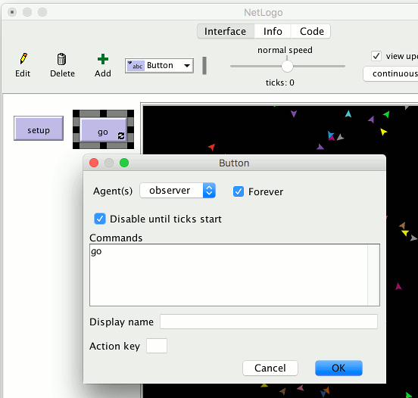
Task: Confirm the dialog with OK
Action: point(338,368)
